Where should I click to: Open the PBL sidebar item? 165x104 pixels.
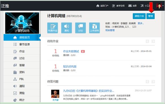click(x=22, y=79)
